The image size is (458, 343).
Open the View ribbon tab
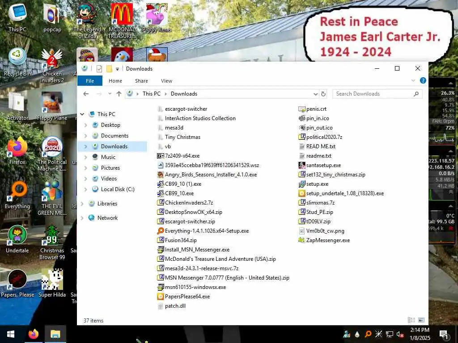click(166, 81)
